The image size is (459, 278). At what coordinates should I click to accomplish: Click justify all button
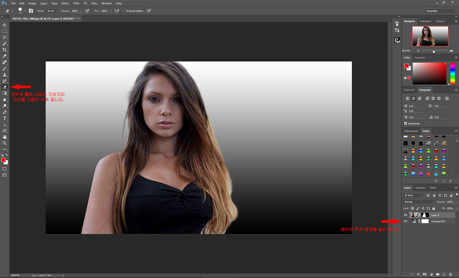click(x=447, y=98)
